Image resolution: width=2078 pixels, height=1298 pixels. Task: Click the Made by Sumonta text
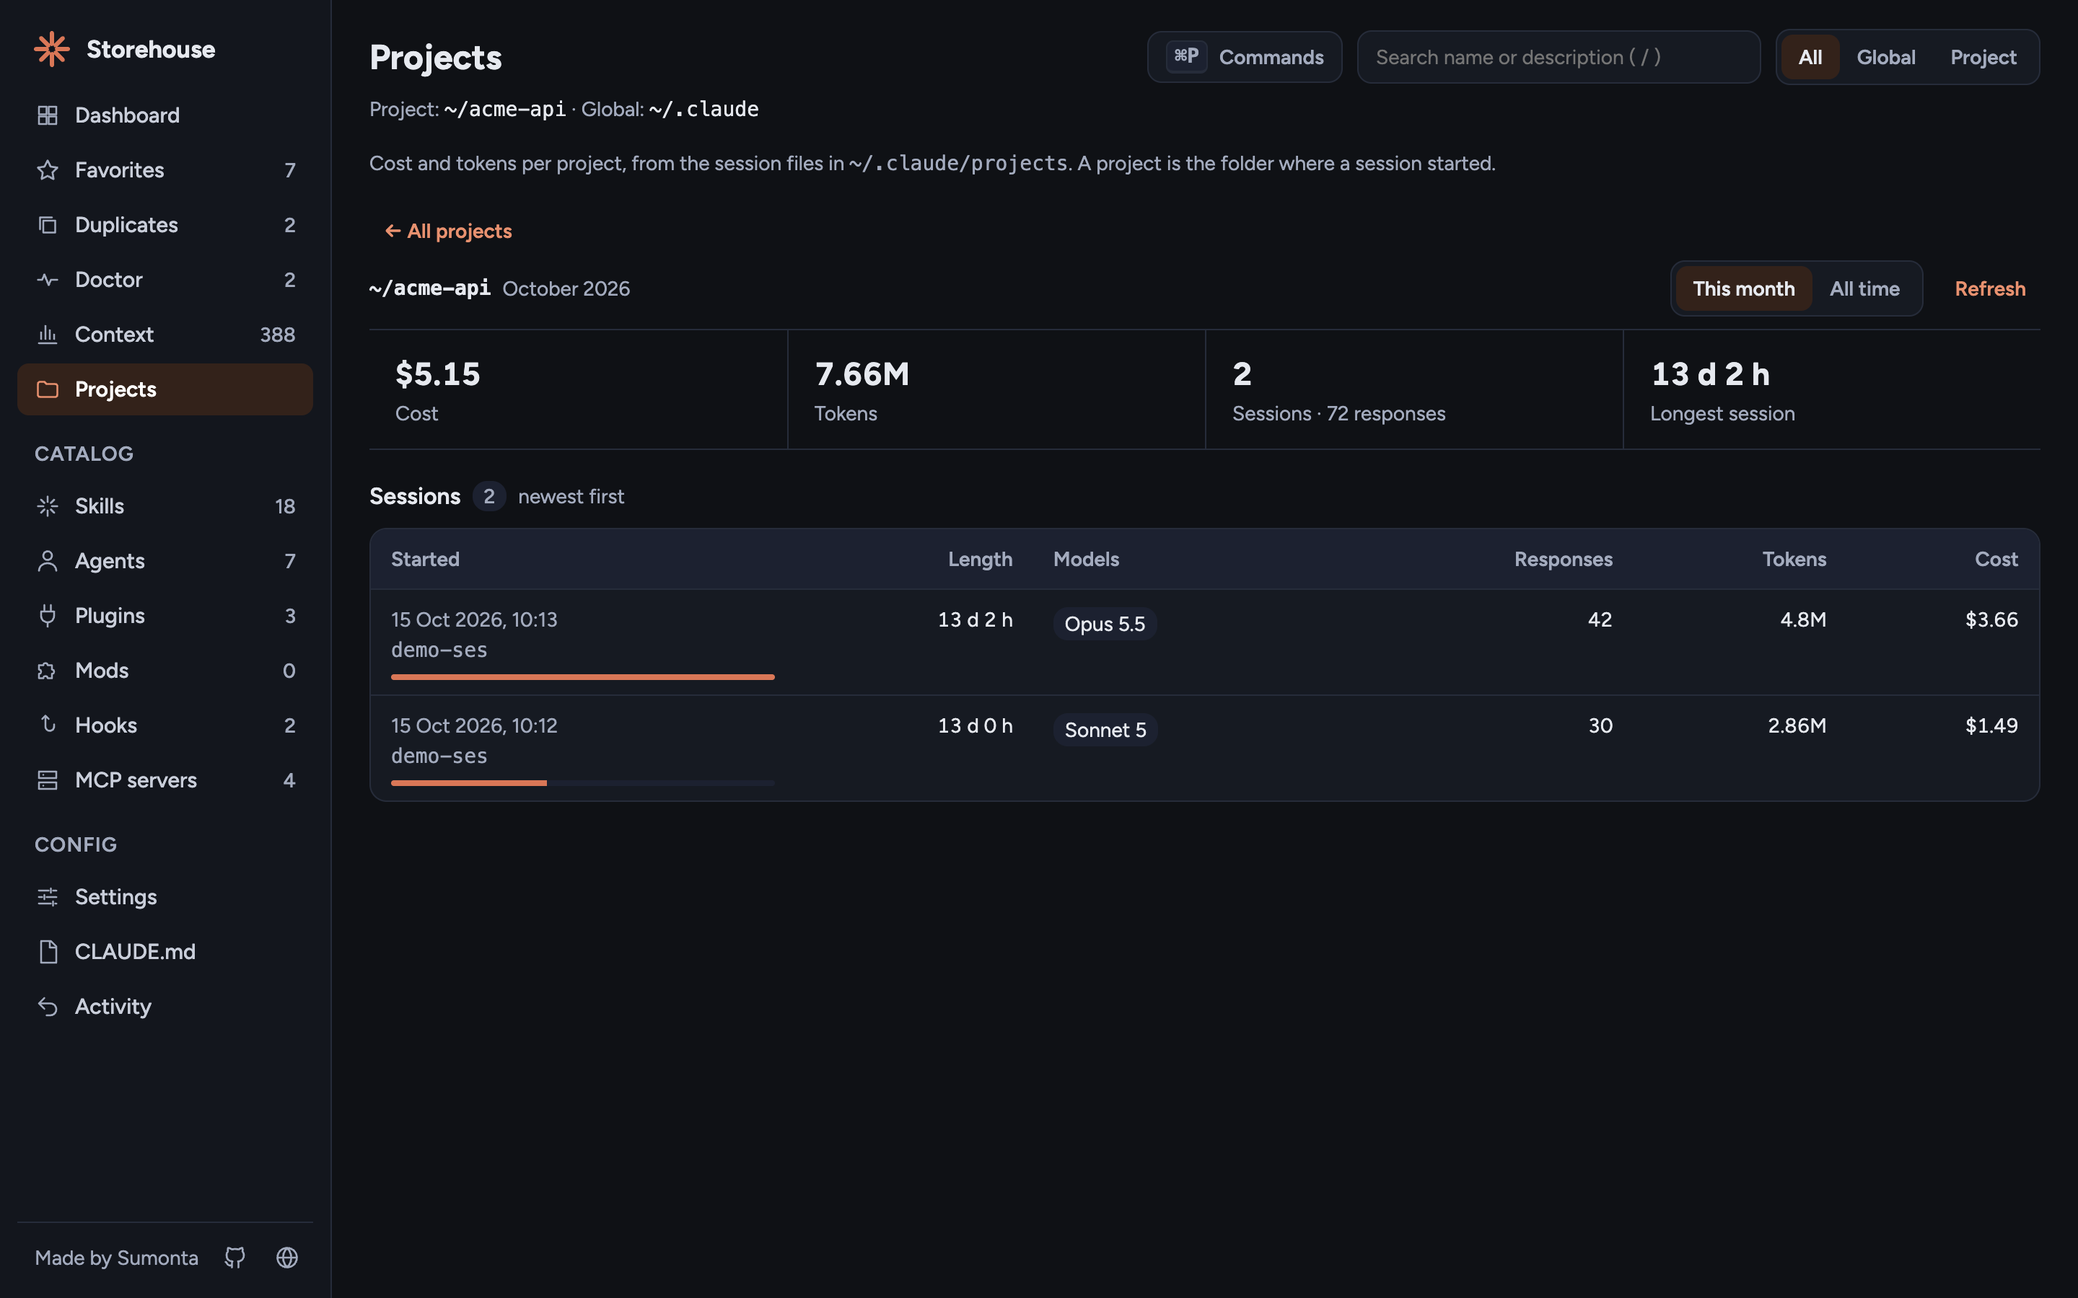(117, 1258)
